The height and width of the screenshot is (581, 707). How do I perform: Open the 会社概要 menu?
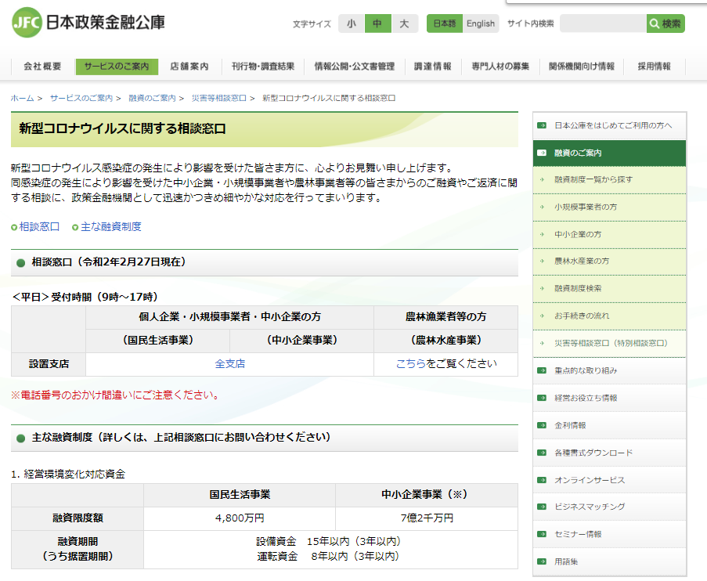tap(42, 67)
